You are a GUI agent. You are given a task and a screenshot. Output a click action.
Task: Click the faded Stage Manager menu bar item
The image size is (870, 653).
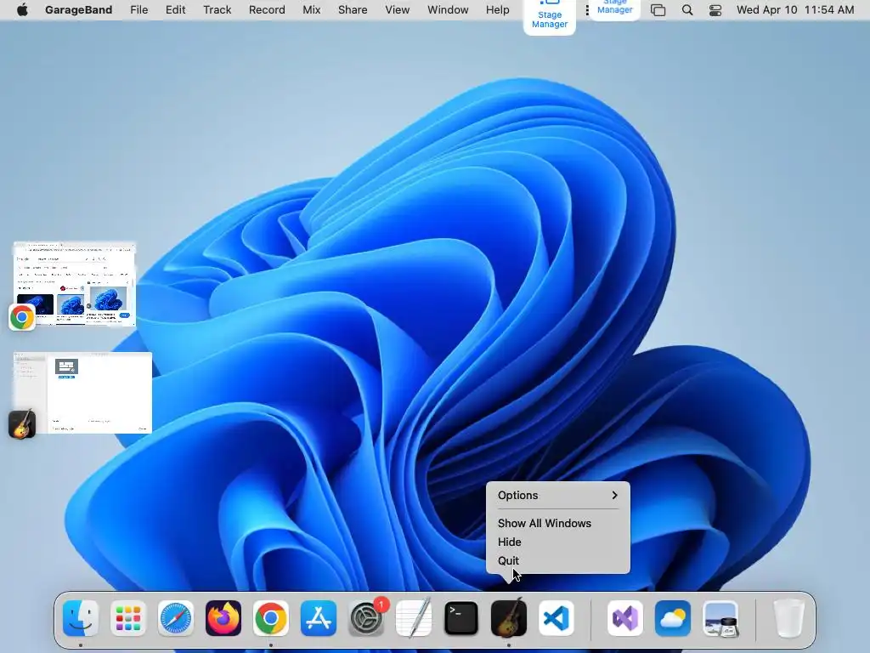click(x=614, y=8)
